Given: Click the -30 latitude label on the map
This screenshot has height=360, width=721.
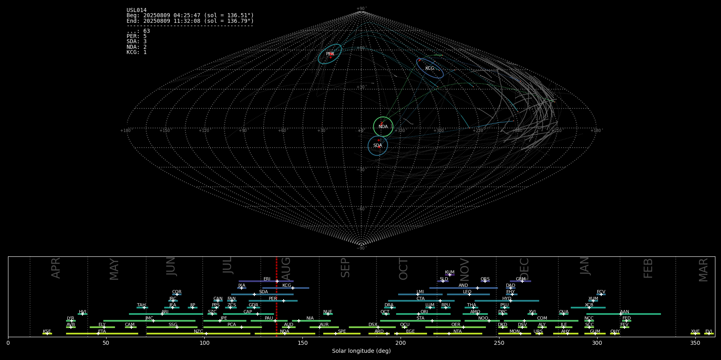Looking at the screenshot, I should (361, 170).
